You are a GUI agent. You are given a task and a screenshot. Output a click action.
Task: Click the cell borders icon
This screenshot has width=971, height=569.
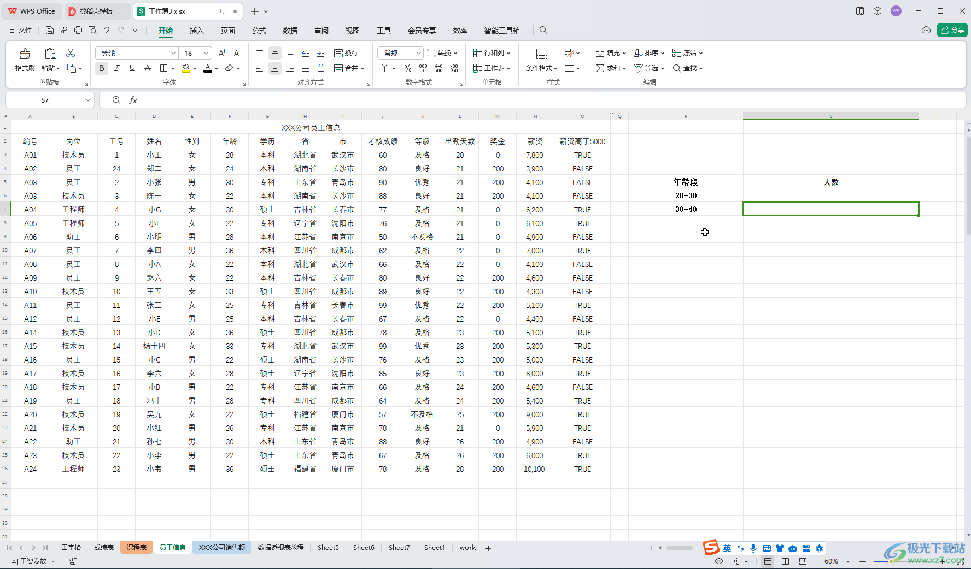163,68
